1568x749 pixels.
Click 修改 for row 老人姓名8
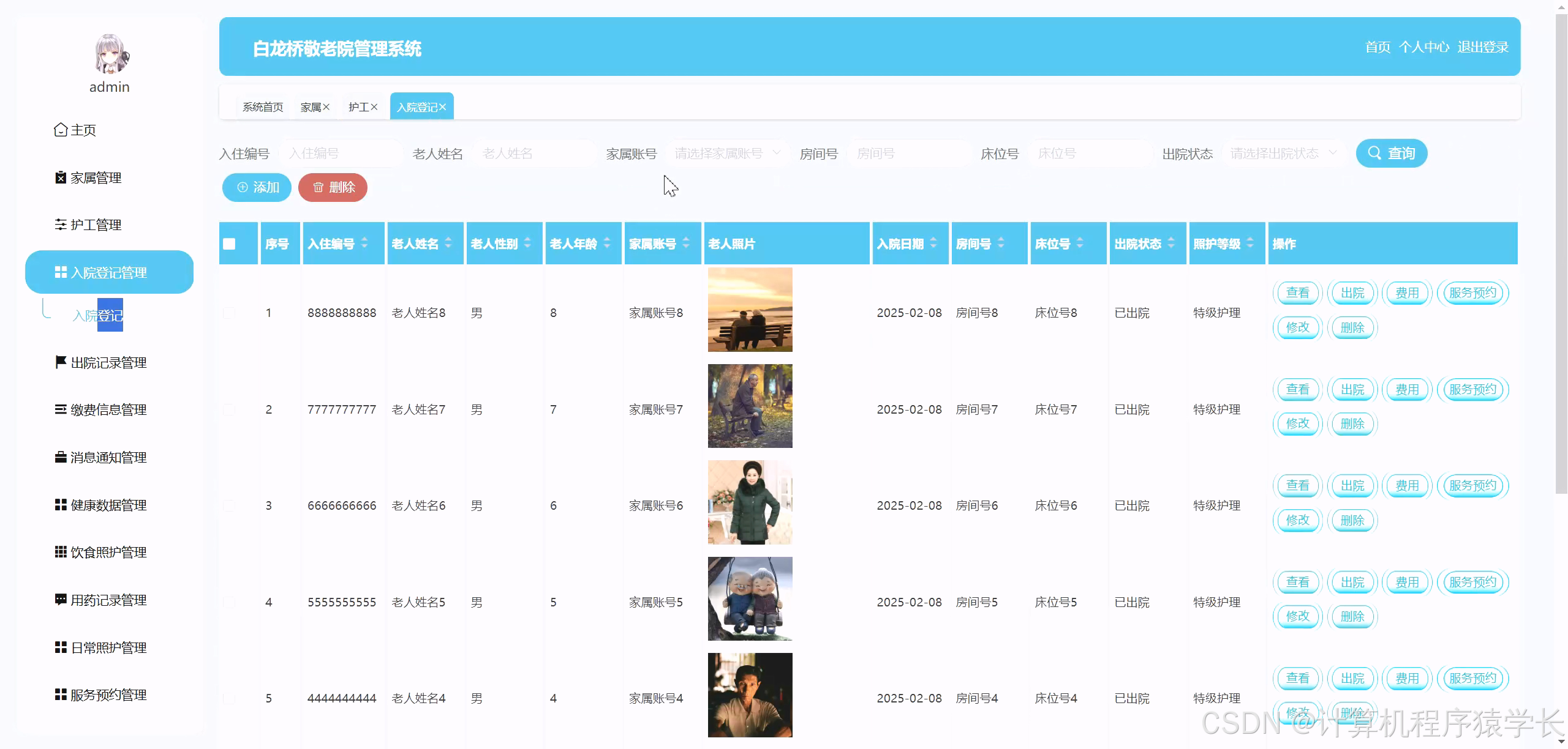tap(1297, 327)
